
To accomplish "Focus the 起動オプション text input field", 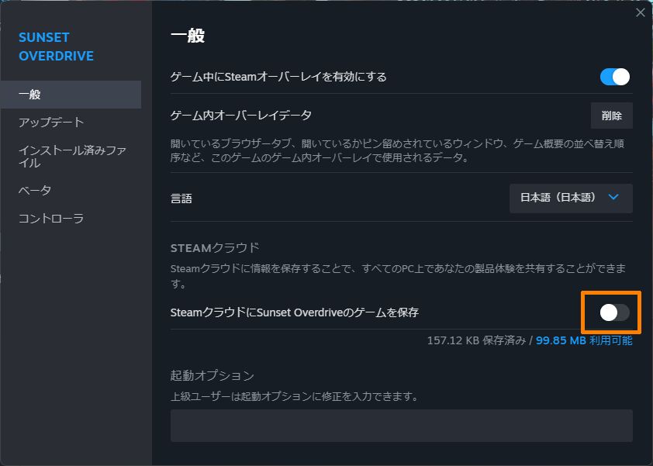I will 401,426.
